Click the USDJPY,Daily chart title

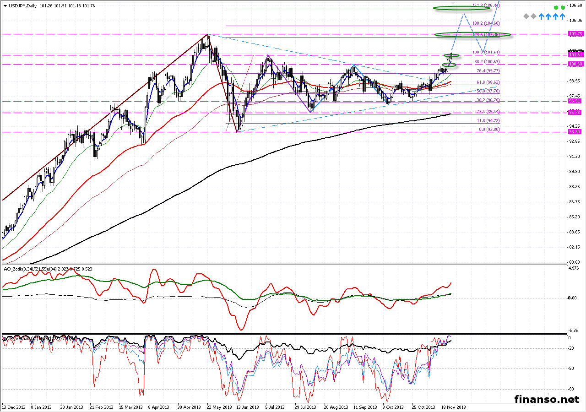23,5
